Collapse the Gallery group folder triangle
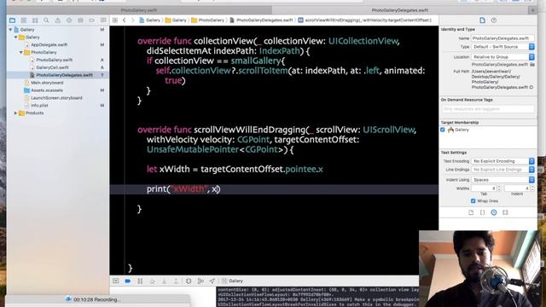Screen dimensions: 546x307 point(15,38)
